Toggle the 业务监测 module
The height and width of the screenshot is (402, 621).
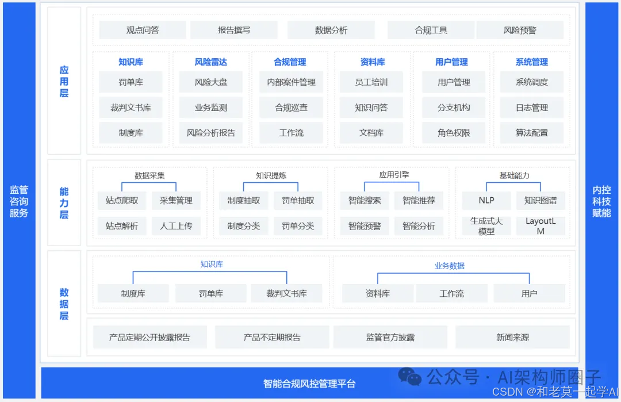(x=211, y=108)
